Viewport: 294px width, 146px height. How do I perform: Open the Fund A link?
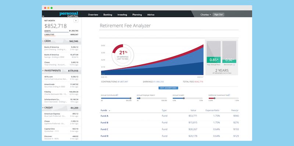tap(104, 116)
